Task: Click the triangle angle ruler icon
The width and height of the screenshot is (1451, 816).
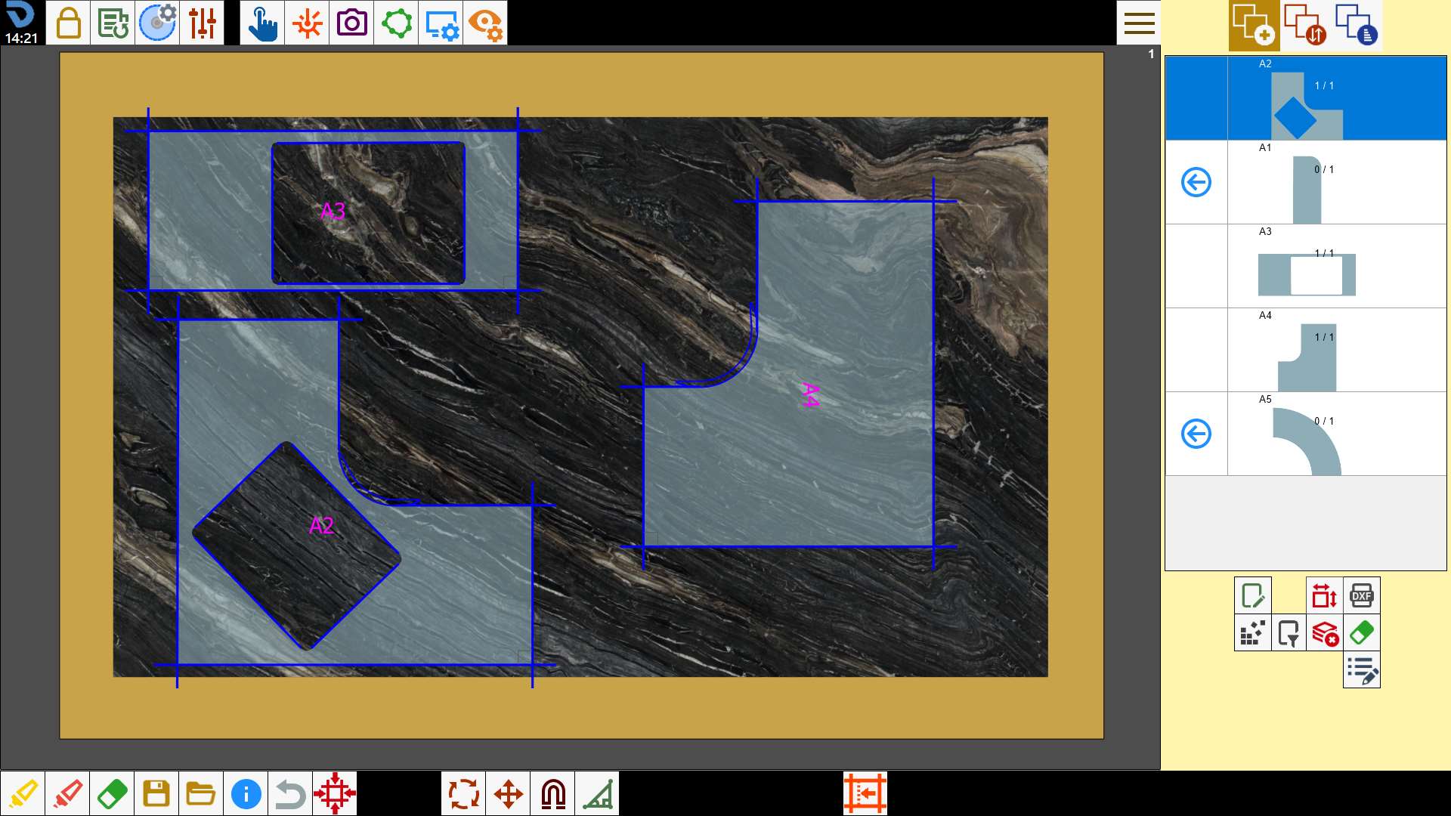Action: [597, 793]
